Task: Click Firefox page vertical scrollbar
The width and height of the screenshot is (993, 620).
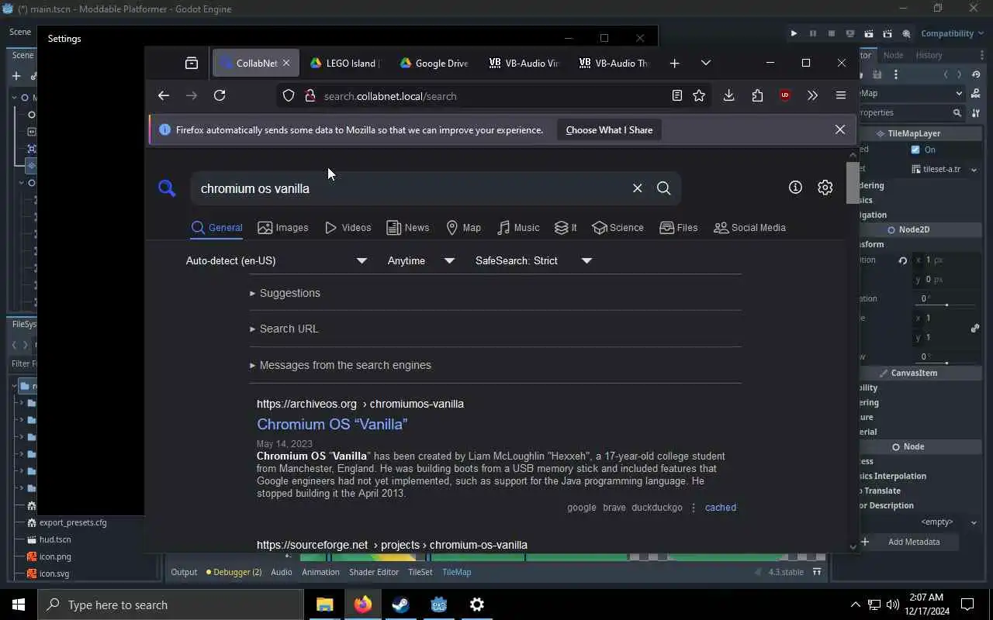Action: (853, 182)
